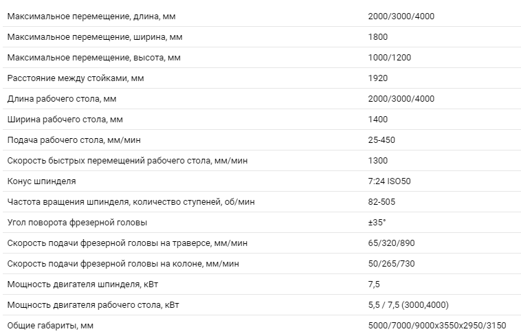This screenshot has height=336, width=521.
Task: Click 'Конус шпинделя' row label
Action: [41, 181]
